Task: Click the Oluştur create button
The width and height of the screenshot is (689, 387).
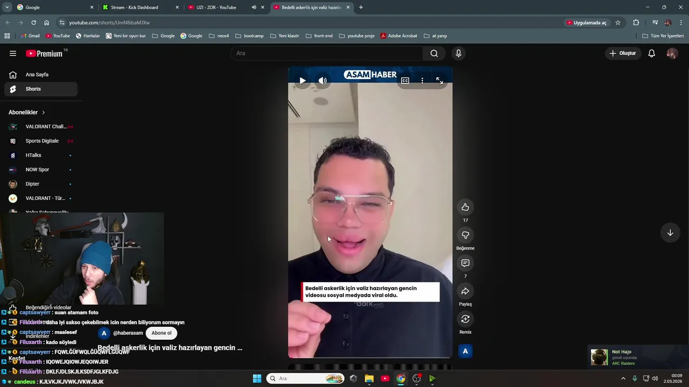Action: (622, 53)
